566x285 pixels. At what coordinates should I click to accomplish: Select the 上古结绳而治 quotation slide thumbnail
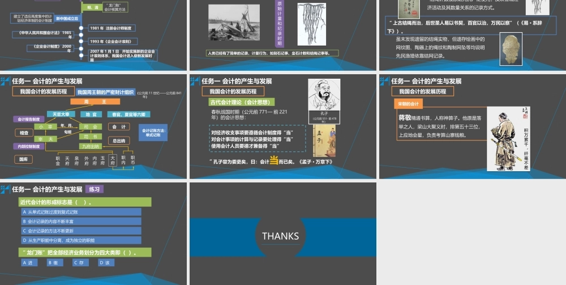tap(473, 35)
